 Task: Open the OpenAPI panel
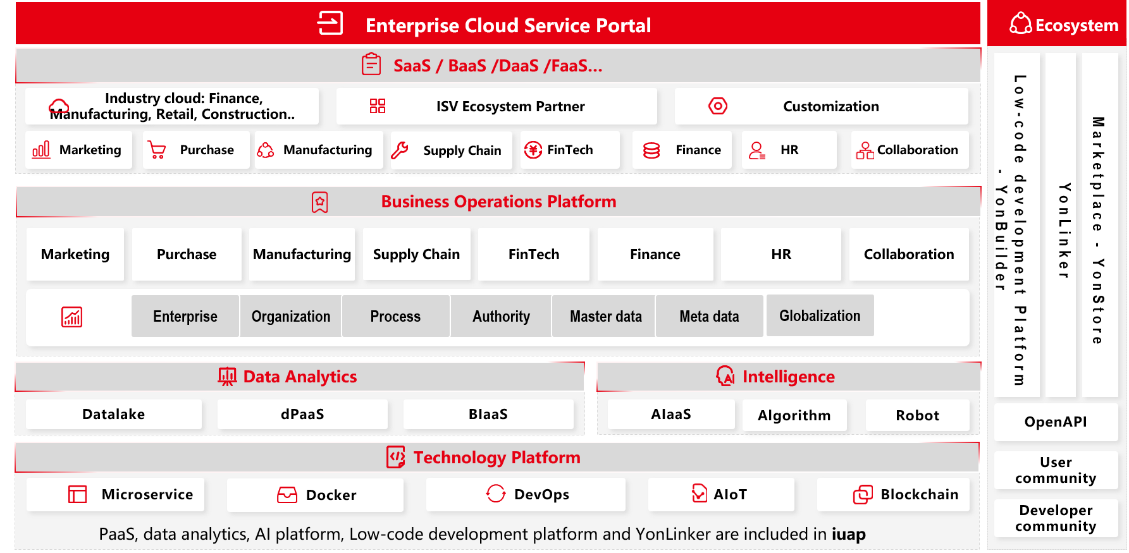tap(1056, 422)
